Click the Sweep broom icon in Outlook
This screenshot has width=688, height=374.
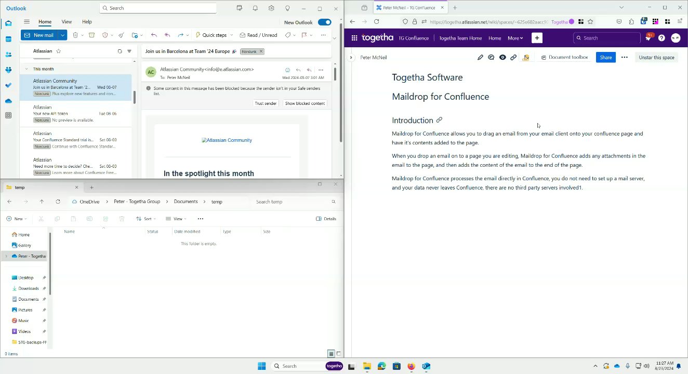[121, 35]
